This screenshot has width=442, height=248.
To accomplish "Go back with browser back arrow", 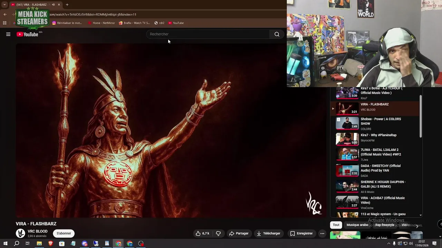I will [5, 14].
